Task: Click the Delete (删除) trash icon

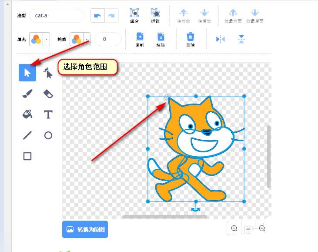Action: tap(191, 39)
